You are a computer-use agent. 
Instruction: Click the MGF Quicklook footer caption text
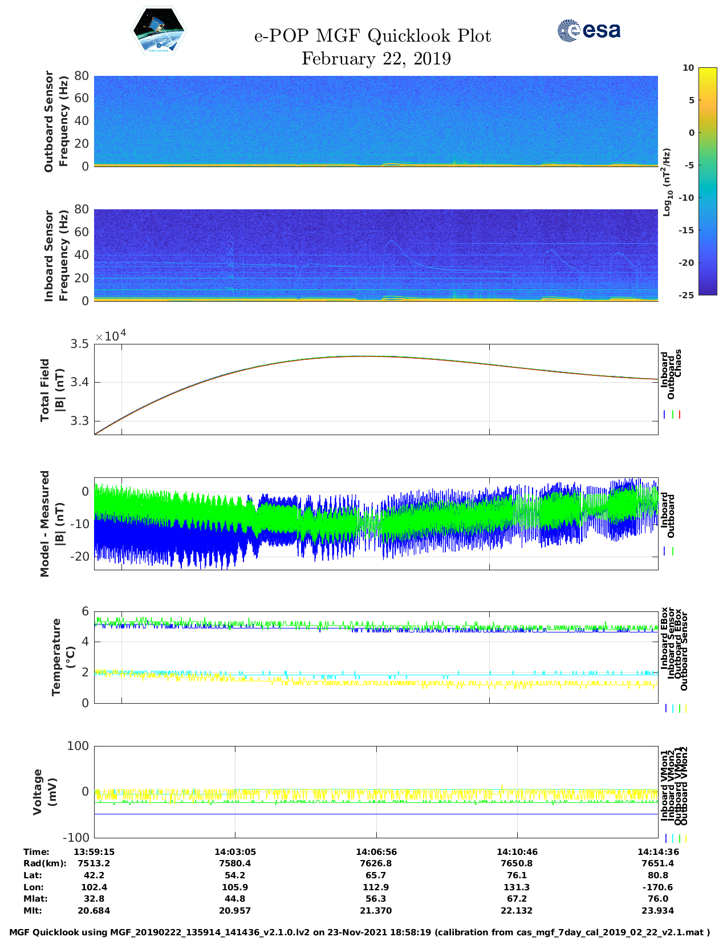tap(360, 932)
